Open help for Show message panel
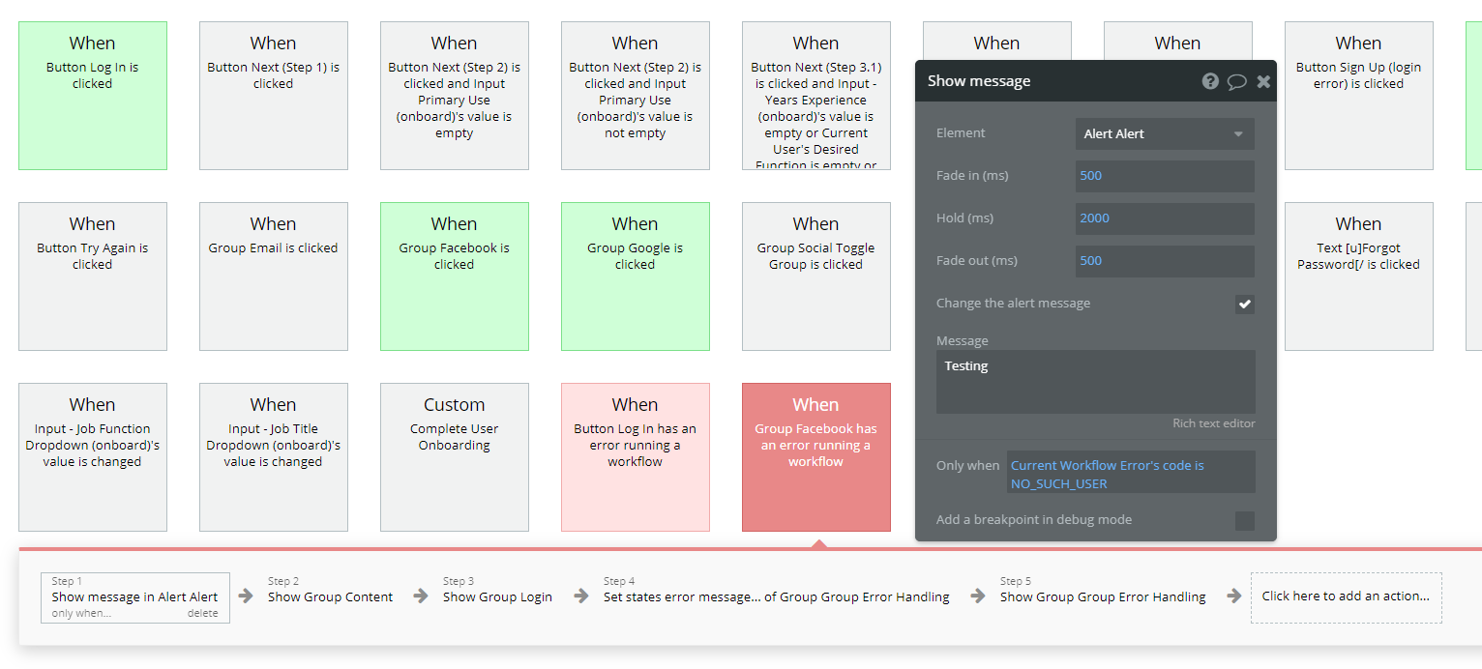The image size is (1482, 669). coord(1210,81)
